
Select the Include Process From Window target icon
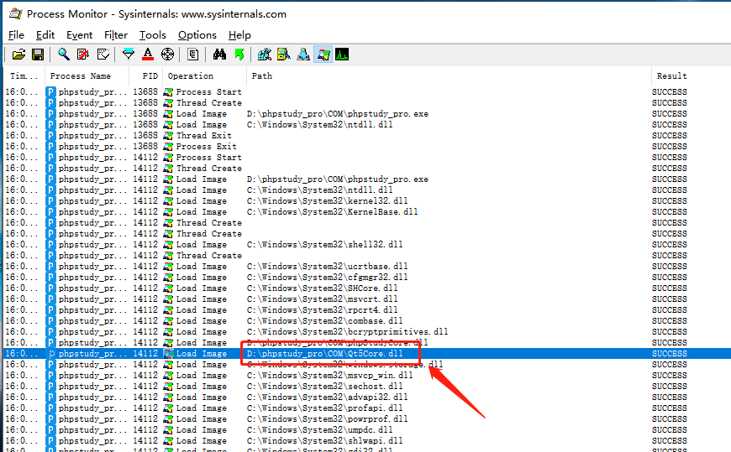(x=167, y=55)
